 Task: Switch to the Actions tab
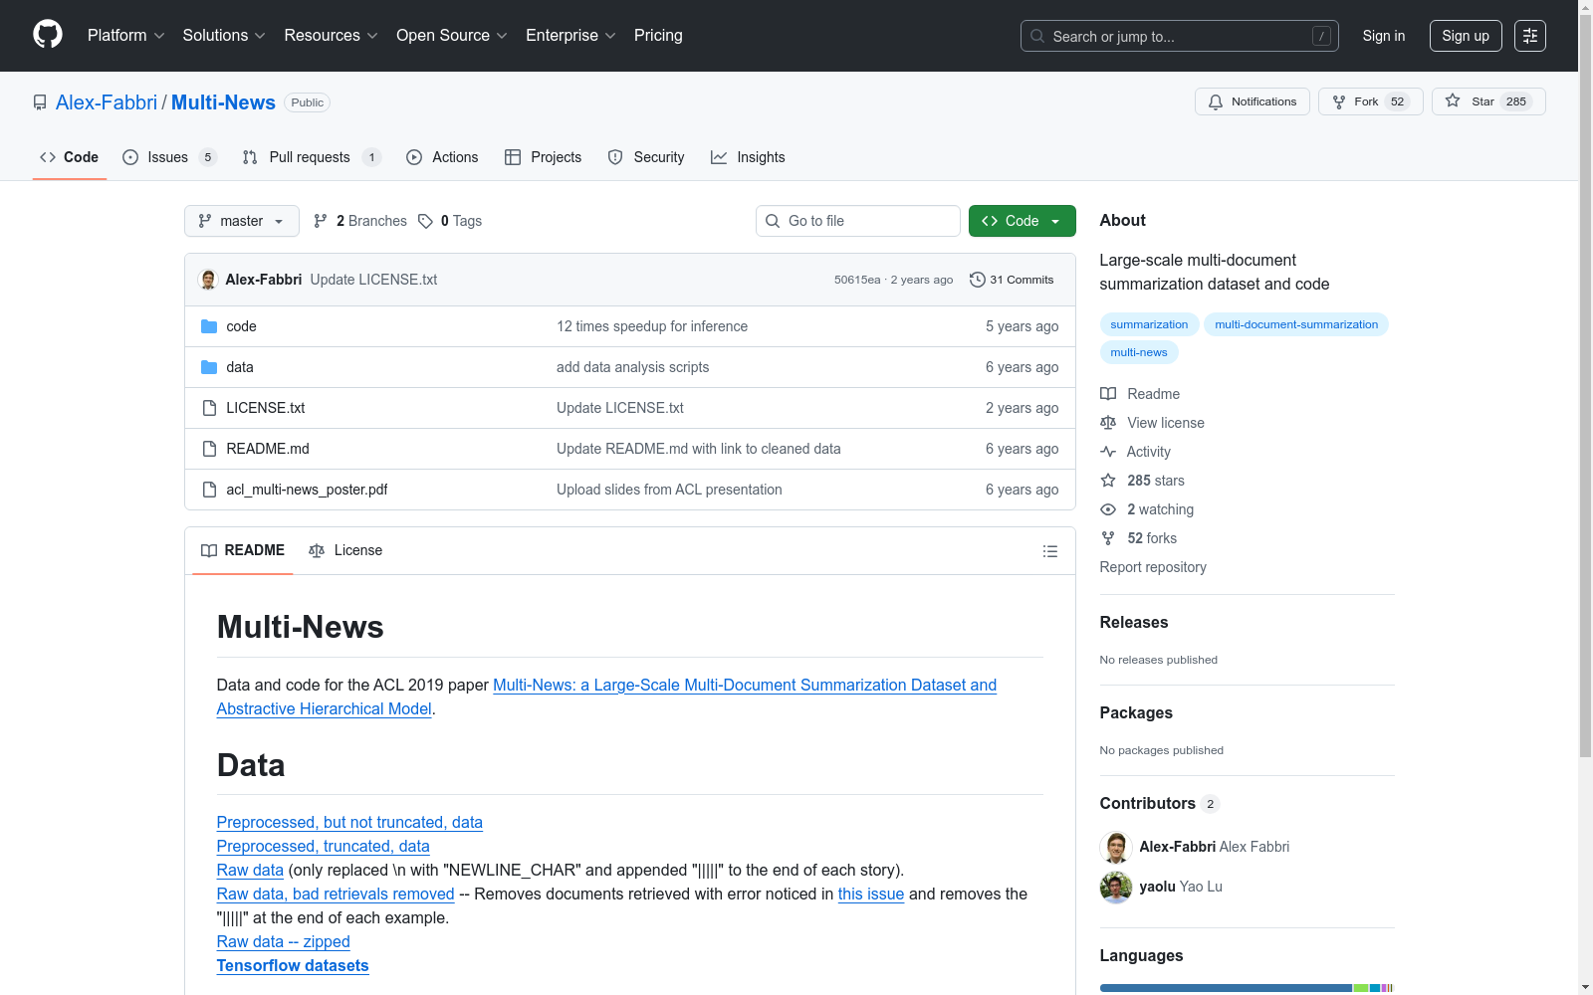click(442, 157)
